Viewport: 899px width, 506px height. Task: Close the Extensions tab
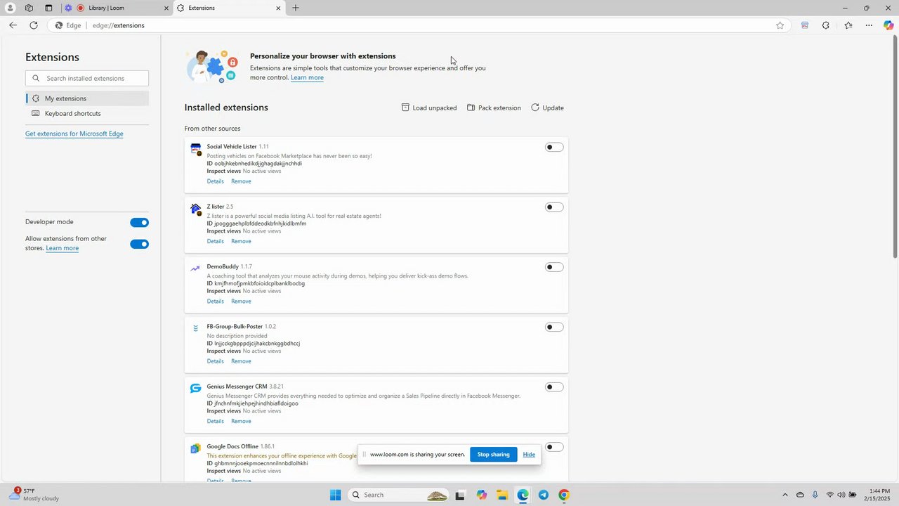(x=278, y=8)
